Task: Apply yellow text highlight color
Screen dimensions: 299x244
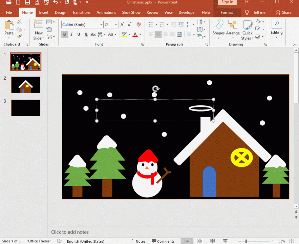Action: pyautogui.click(x=124, y=35)
